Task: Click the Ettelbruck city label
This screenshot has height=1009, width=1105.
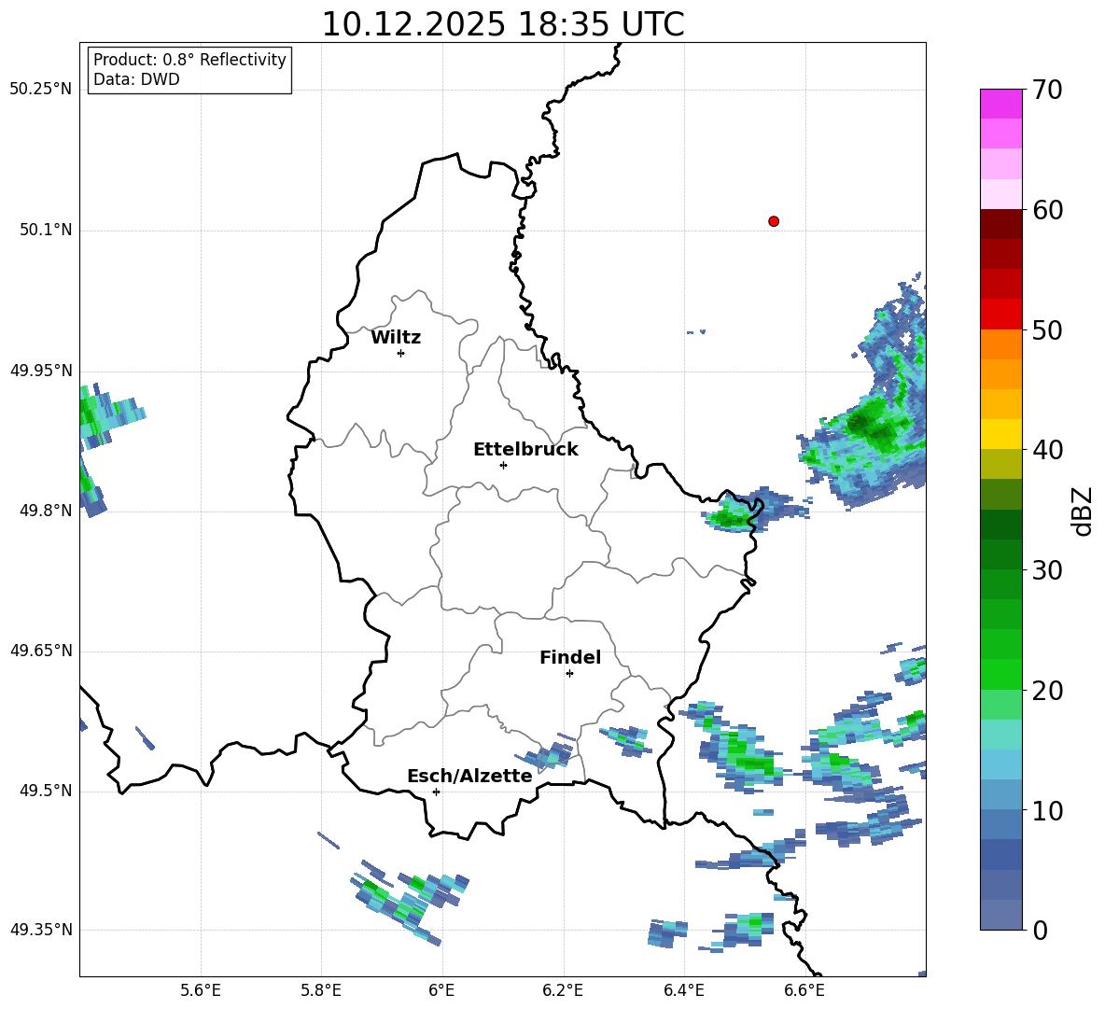Action: point(525,449)
